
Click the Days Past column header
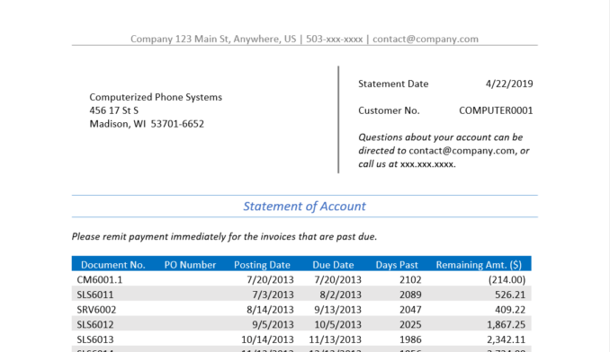point(397,265)
